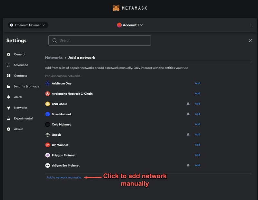Click the Experimental flask icon
Screen dimensions: 258x200
click(x=9, y=118)
